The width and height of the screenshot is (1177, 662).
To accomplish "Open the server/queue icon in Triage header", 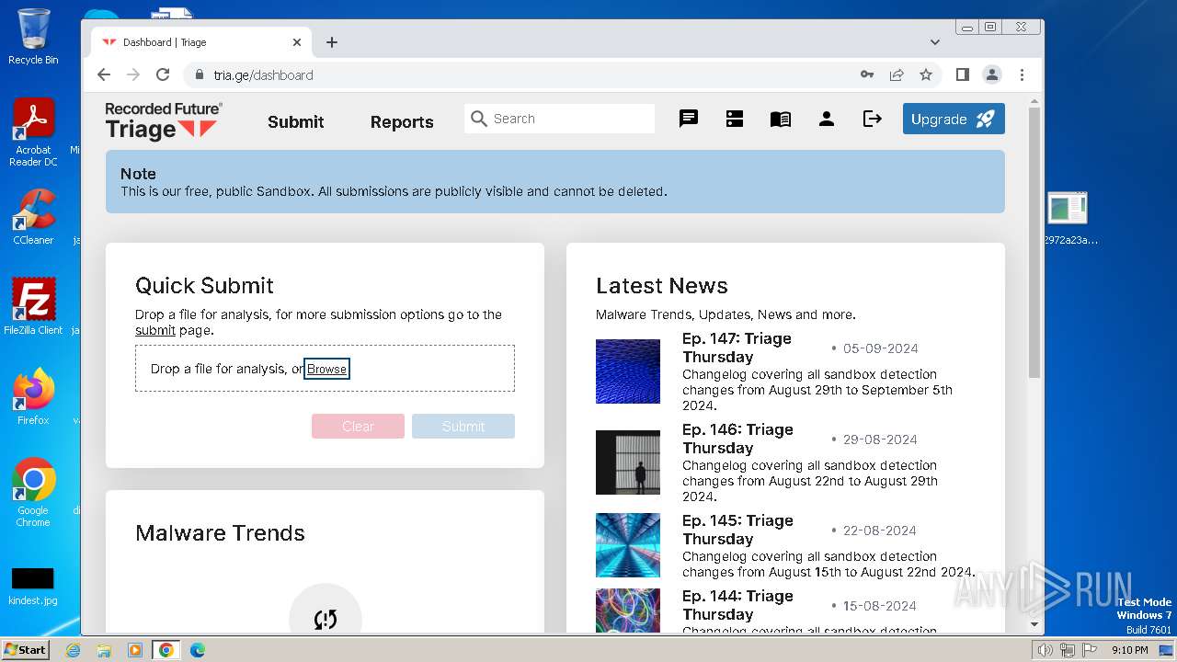I will pos(735,119).
